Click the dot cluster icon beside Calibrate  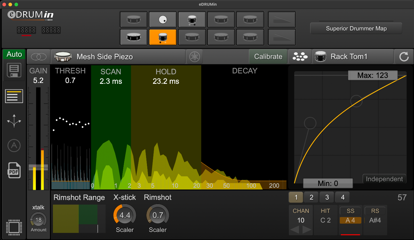pos(300,57)
